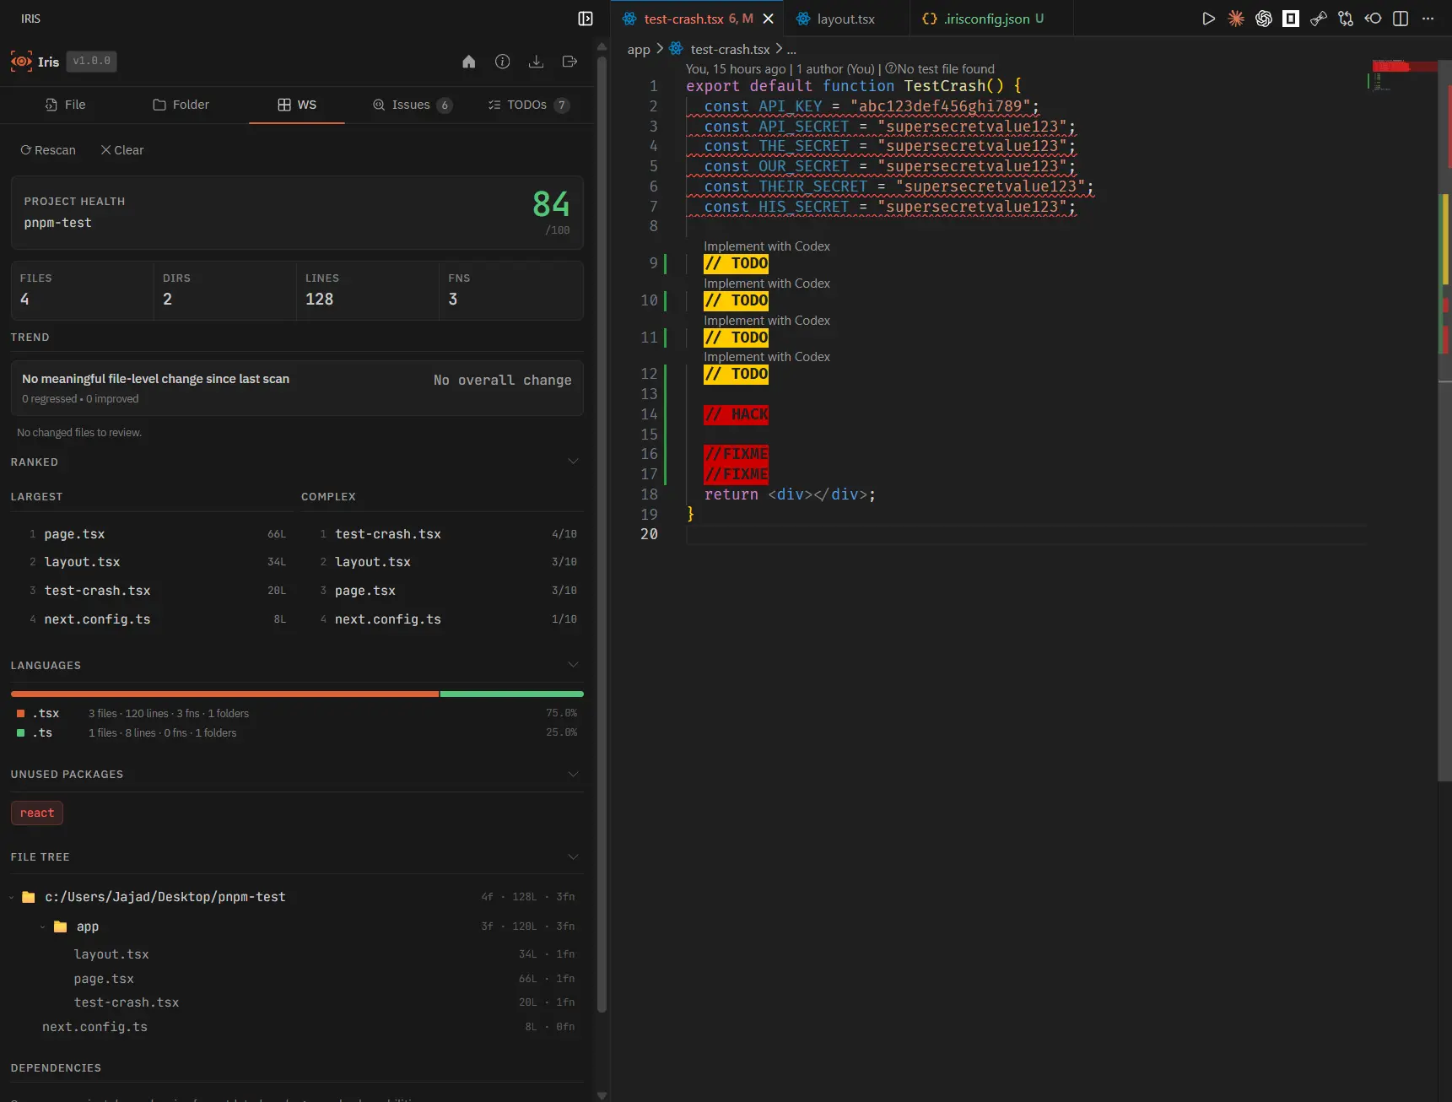Click the green .ts segment of language bar
Viewport: 1452px width, 1102px height.
click(511, 694)
